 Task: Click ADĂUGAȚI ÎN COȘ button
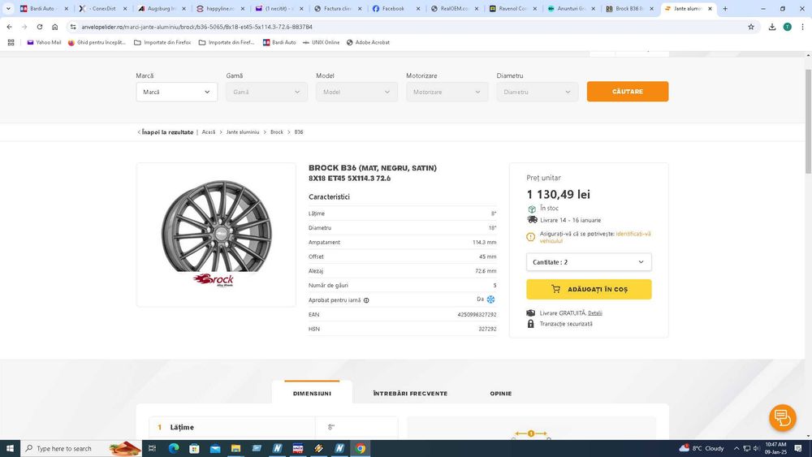589,289
